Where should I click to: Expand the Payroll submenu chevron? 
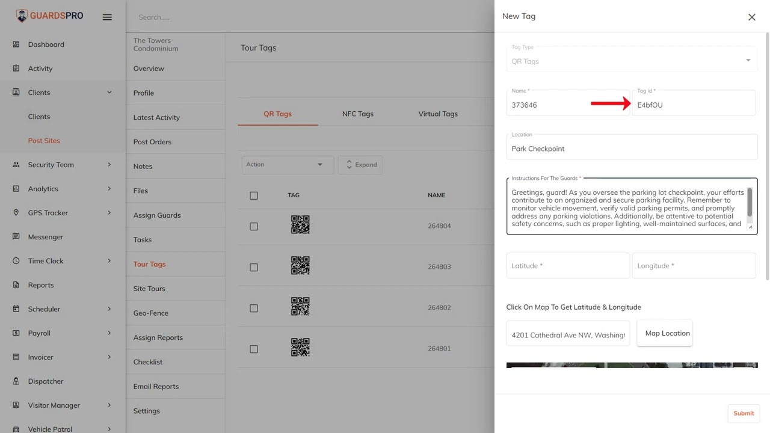(x=109, y=333)
